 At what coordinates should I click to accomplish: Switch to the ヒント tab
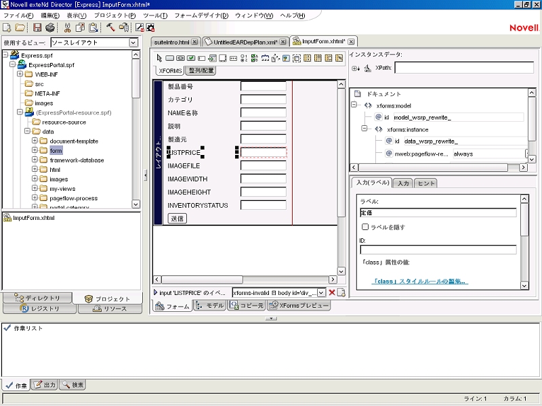tap(426, 183)
